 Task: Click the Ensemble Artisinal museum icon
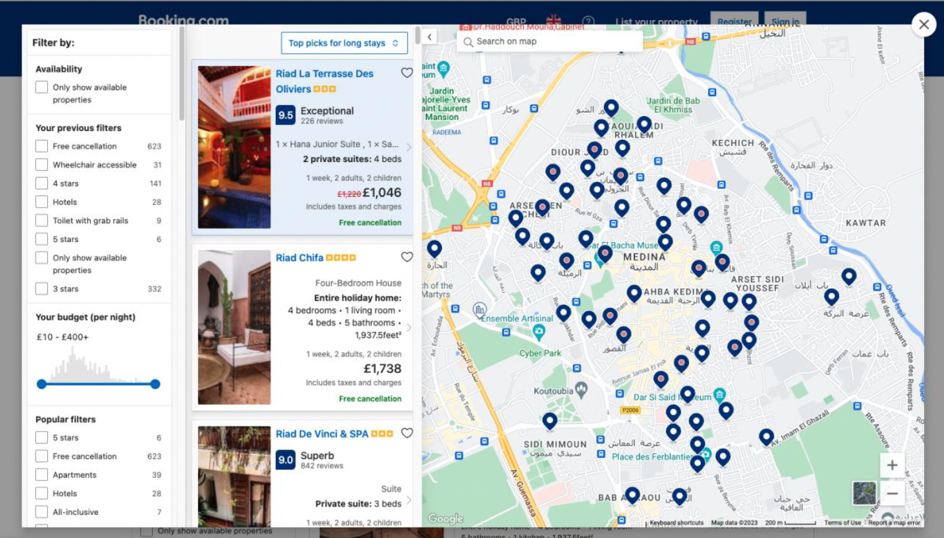pos(479,310)
